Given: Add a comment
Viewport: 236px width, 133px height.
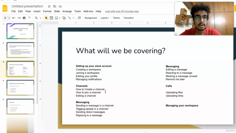Looking at the screenshot, I should tap(79, 18).
